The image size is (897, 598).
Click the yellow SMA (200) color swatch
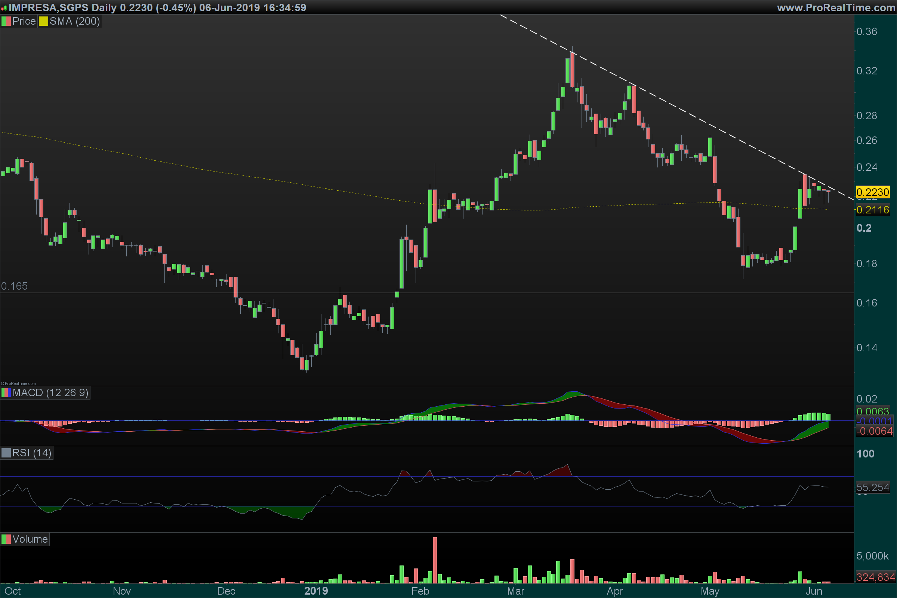(43, 21)
